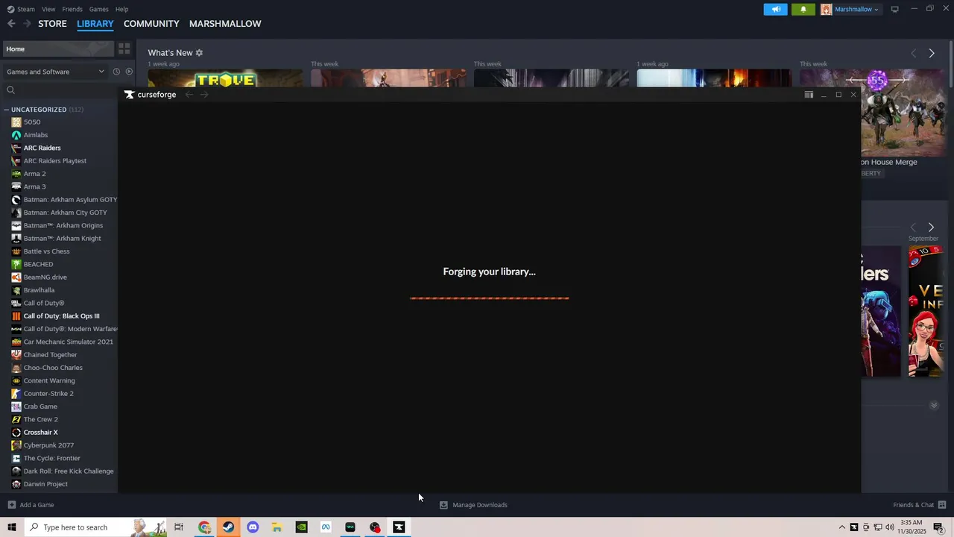Image resolution: width=954 pixels, height=537 pixels.
Task: Open the Help menu
Action: 121,9
